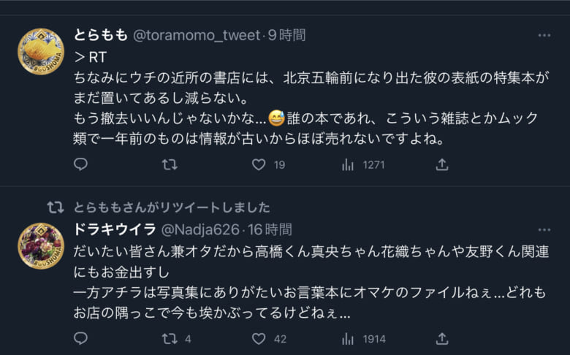Image resolution: width=570 pixels, height=355 pixels.
Task: Share the ドラキウイラ tweet
Action: [441, 338]
